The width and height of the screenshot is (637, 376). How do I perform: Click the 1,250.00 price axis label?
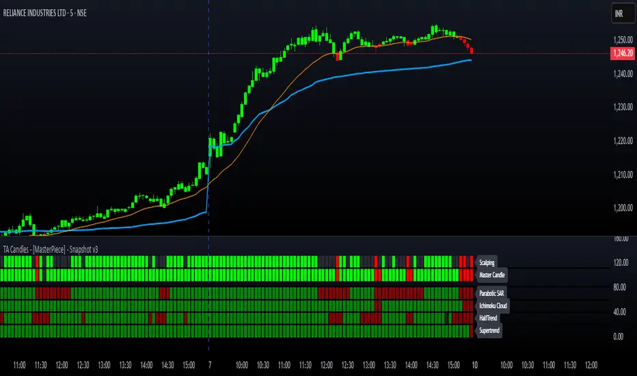tap(623, 40)
